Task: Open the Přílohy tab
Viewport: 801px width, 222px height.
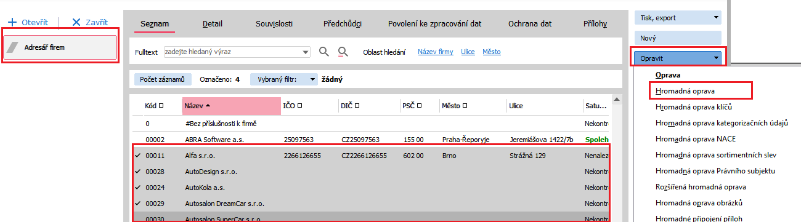Action: click(595, 24)
